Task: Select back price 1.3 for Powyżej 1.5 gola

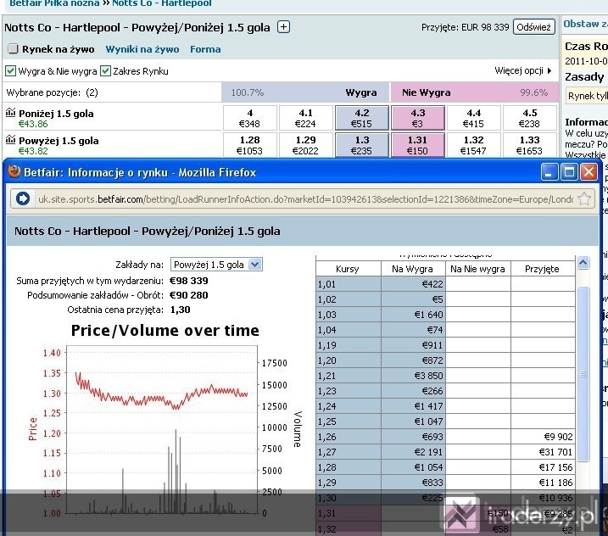Action: click(361, 145)
